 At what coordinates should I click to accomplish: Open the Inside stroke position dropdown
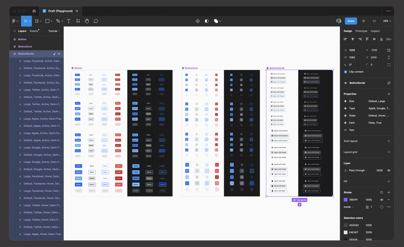pos(349,207)
